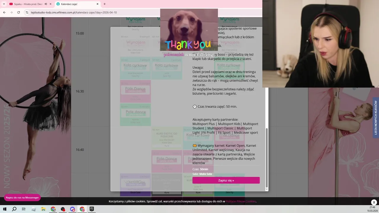This screenshot has height=213, width=379.
Task: Go back to the previous page
Action: 4,12
